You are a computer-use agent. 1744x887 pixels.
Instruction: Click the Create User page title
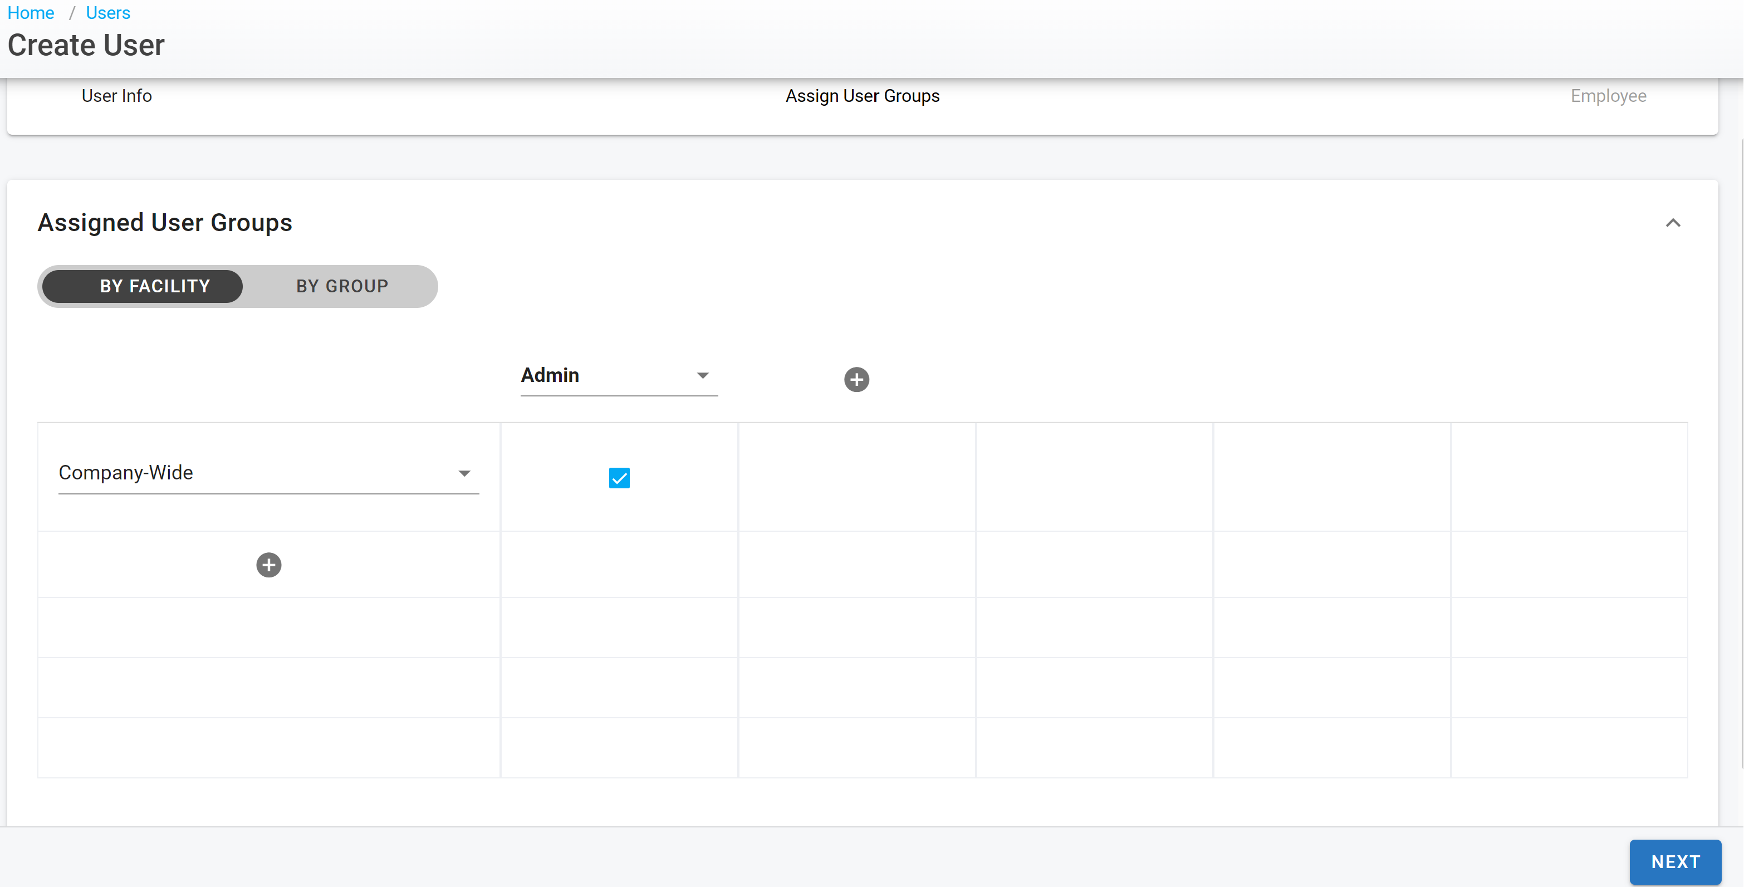[86, 45]
